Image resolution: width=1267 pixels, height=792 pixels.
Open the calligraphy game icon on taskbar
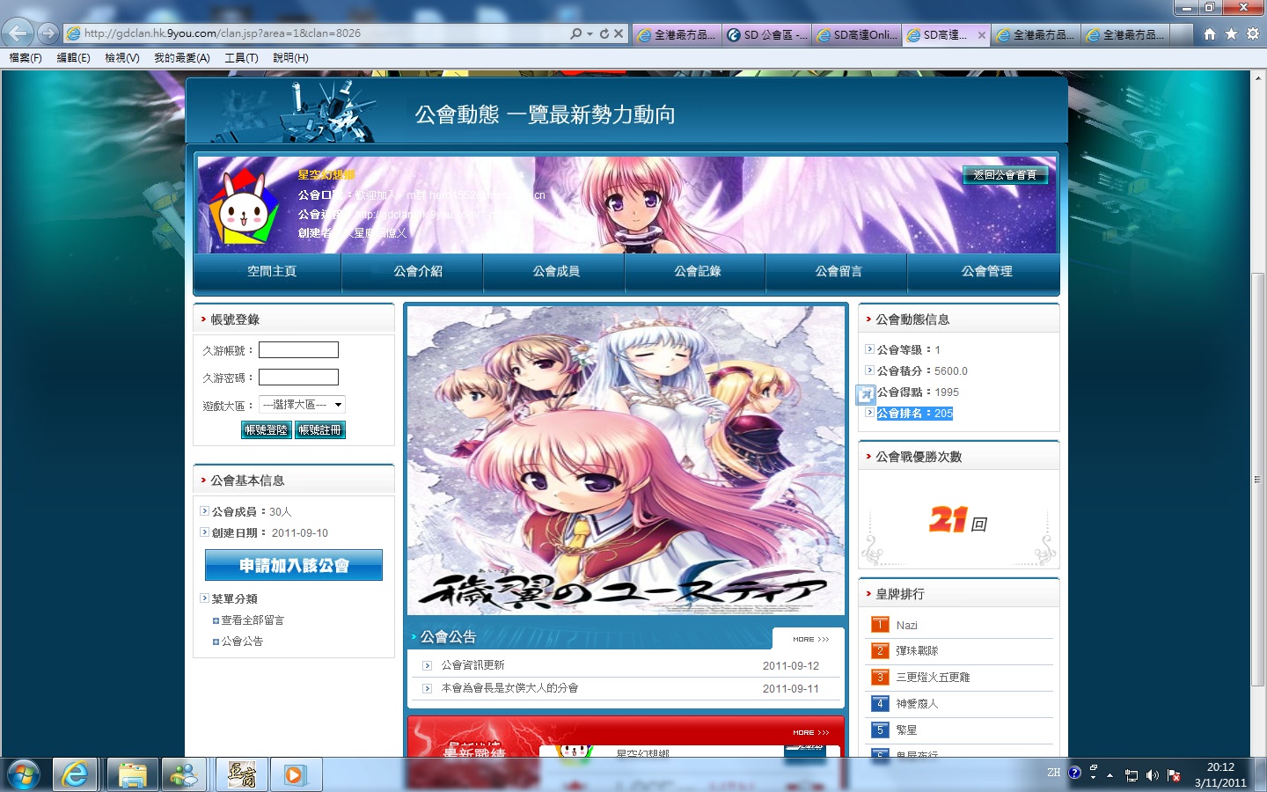coord(242,774)
